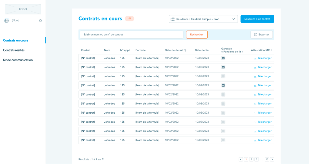Open the Contrats résiliés menu item
This screenshot has width=309, height=164.
(x=14, y=50)
